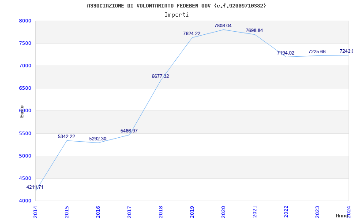Click the y-axis value 8000
This screenshot has height=220, width=353.
coord(25,21)
